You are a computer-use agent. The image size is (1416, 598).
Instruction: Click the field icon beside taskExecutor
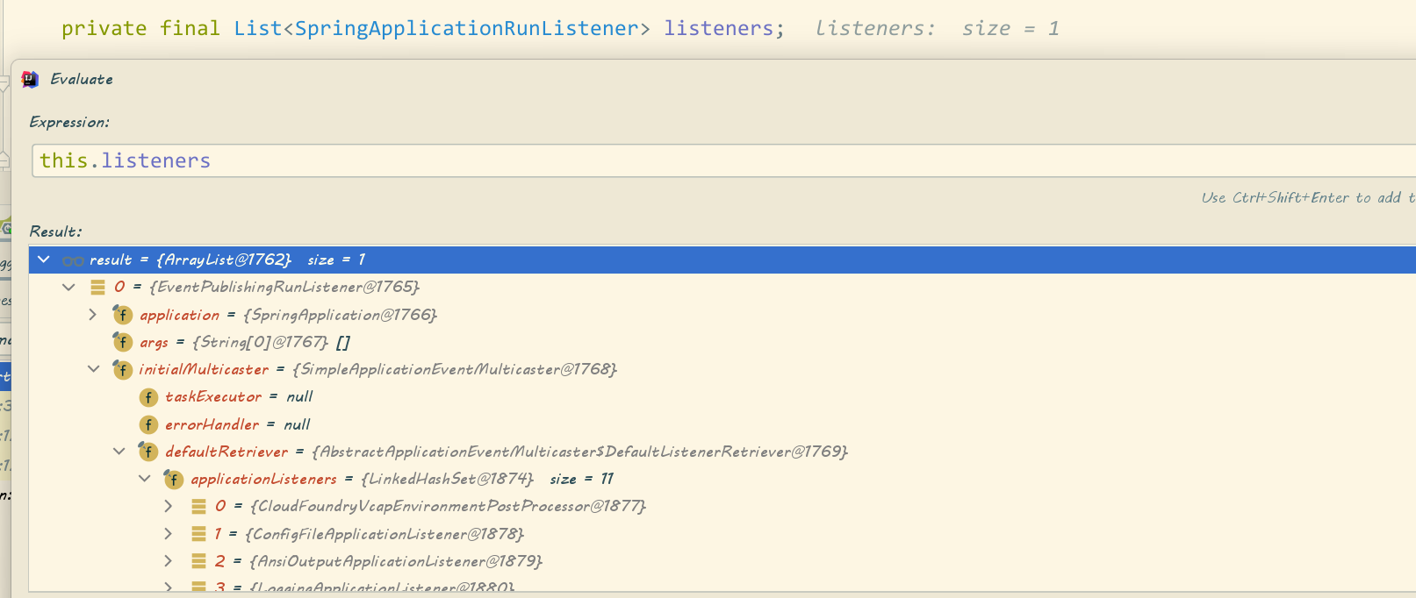[x=148, y=397]
